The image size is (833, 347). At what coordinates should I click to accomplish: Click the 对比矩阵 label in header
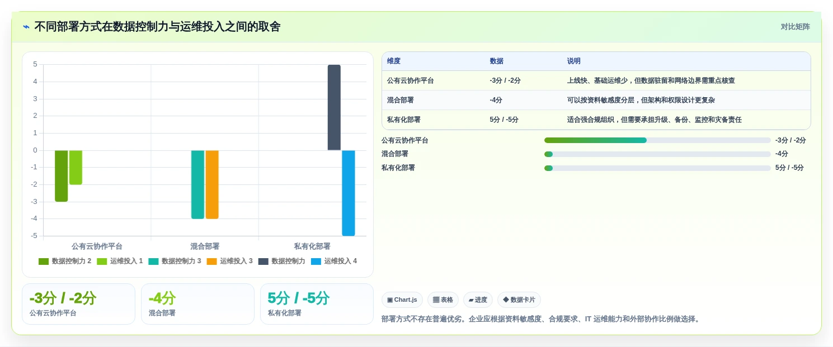[795, 27]
